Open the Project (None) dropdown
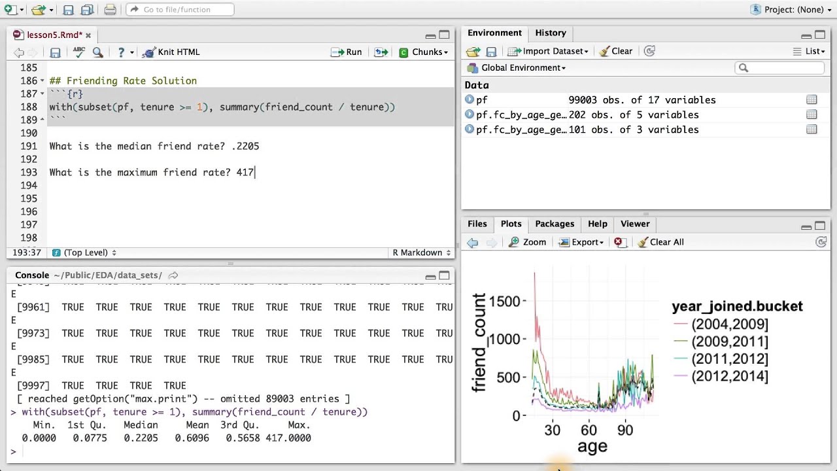 tap(791, 9)
